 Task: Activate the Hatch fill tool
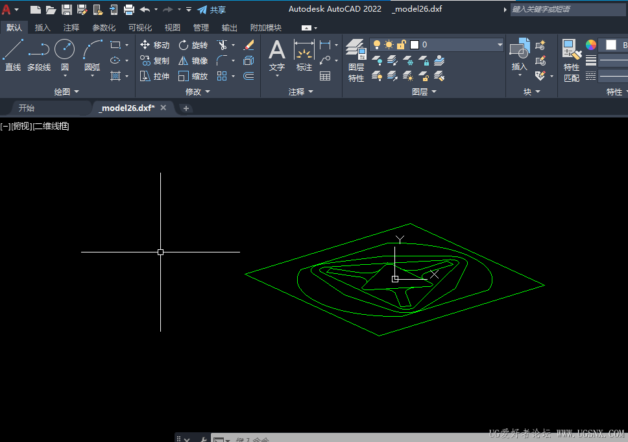coord(115,76)
